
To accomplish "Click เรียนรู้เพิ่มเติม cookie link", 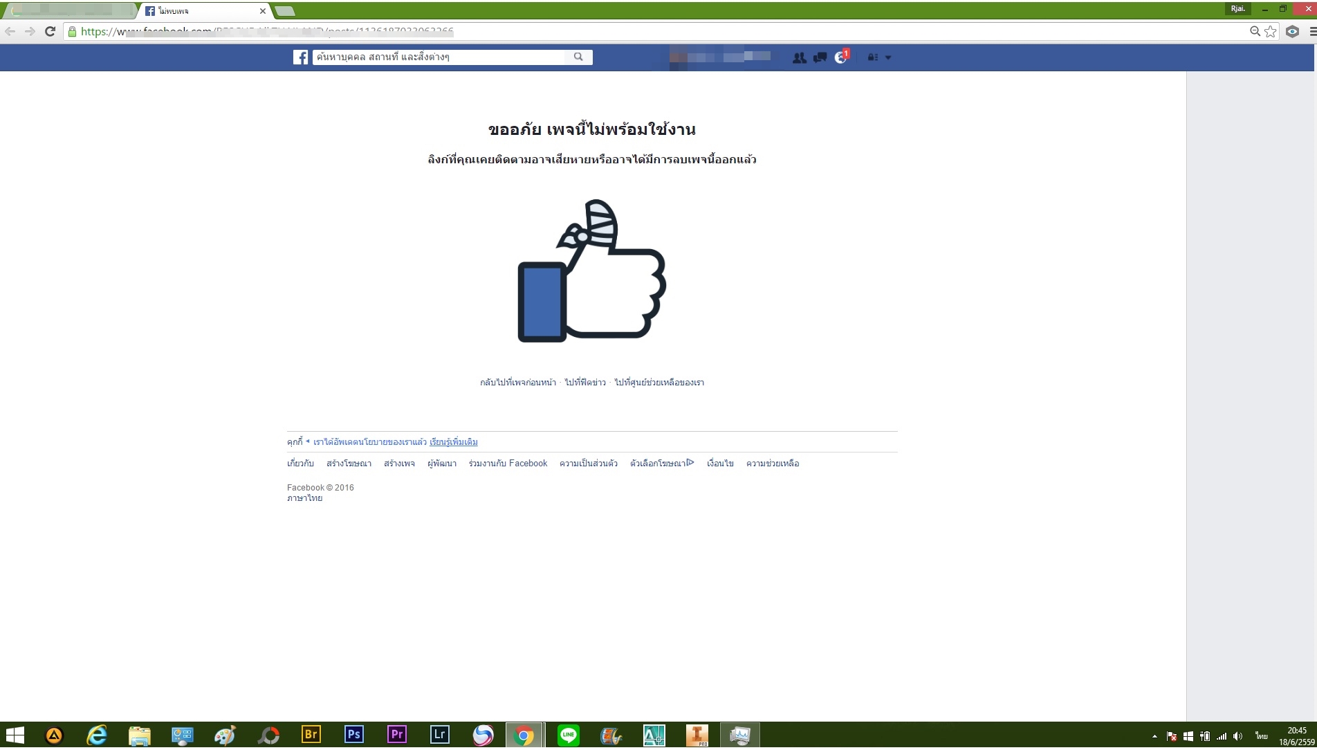I will (454, 442).
